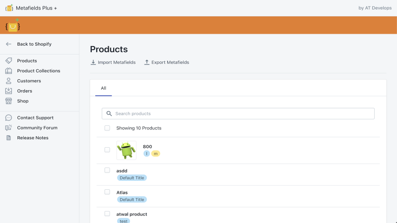Open Orders via its inbox icon
The image size is (397, 223).
coord(8,91)
